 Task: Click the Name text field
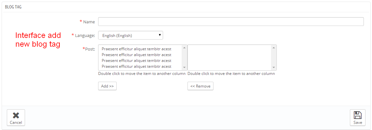pyautogui.click(x=231, y=22)
